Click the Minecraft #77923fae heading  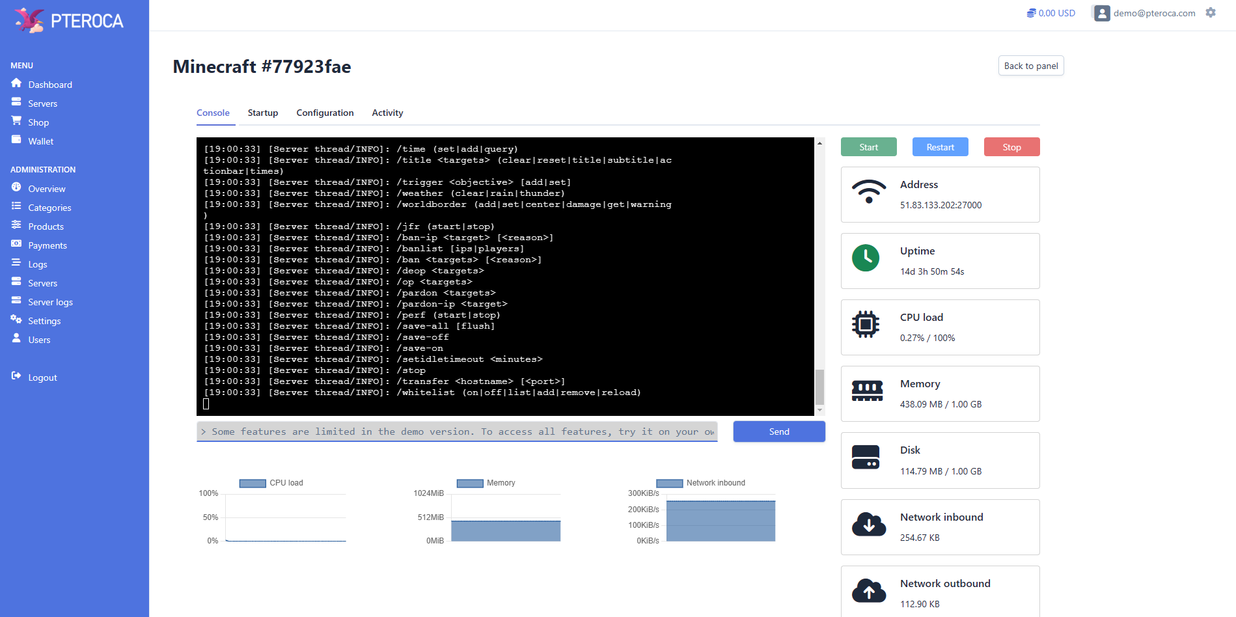(x=262, y=66)
